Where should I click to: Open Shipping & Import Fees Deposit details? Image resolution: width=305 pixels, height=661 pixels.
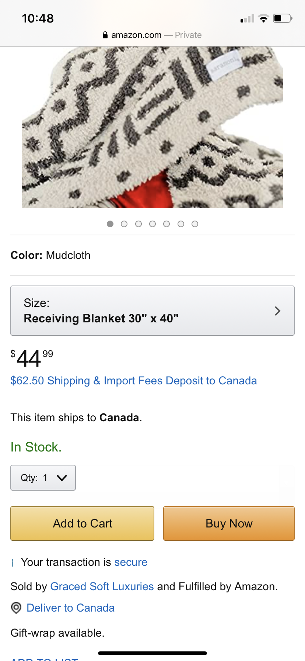134,381
